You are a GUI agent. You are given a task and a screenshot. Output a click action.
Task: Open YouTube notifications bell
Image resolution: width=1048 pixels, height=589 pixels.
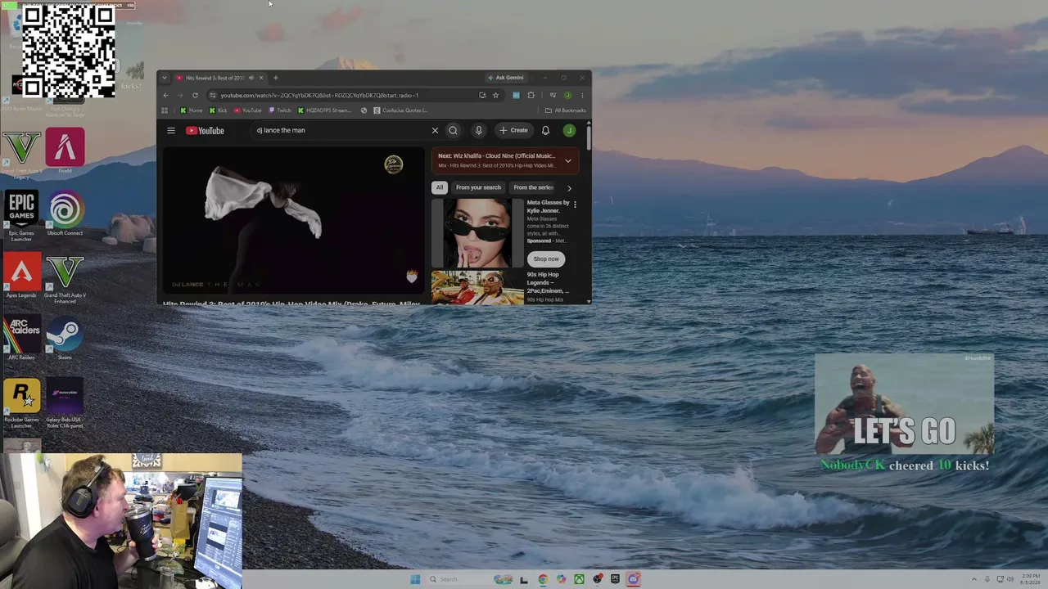(x=545, y=131)
